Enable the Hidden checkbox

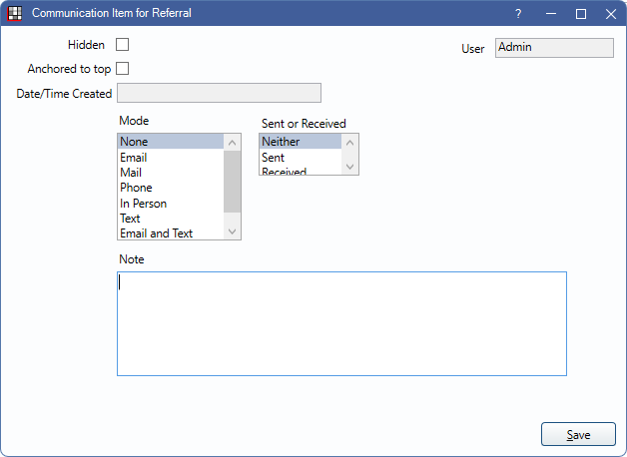123,45
